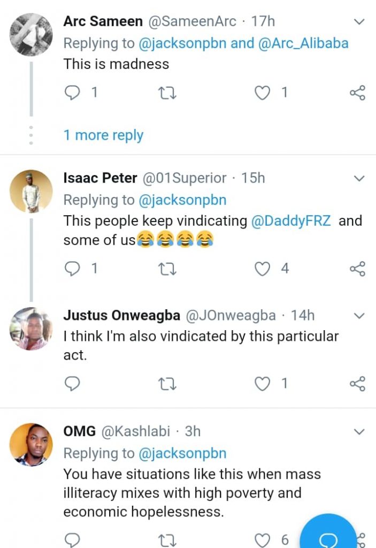
Task: Open Isaac Peter's profile avatar
Action: [x=32, y=192]
